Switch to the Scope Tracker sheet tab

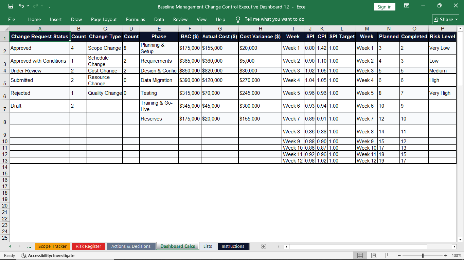point(52,246)
